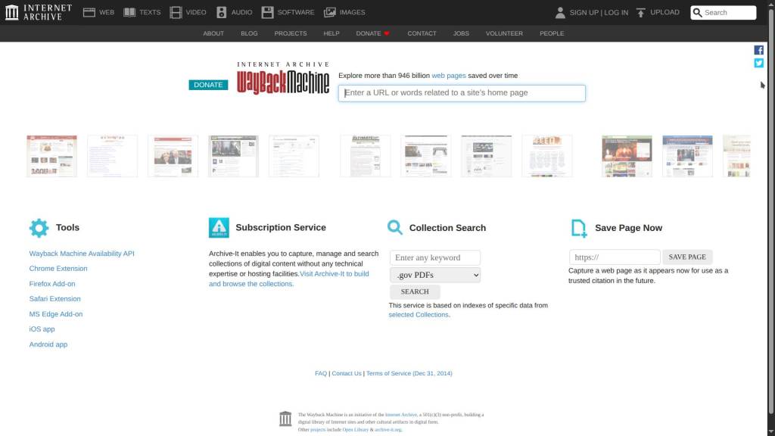Image resolution: width=775 pixels, height=436 pixels.
Task: Focus the top-right Search box
Action: [x=723, y=12]
